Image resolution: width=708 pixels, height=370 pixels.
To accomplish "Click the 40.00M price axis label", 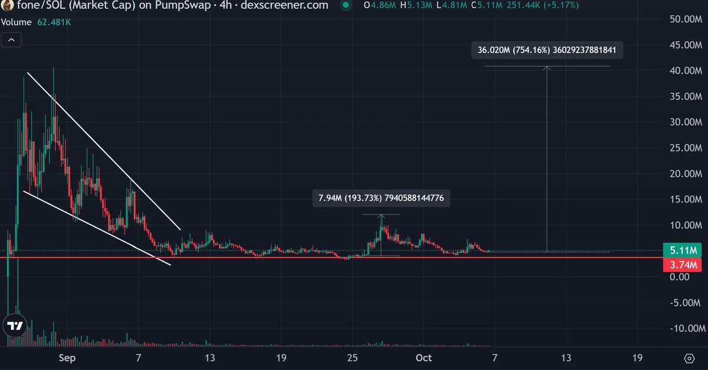I will [684, 71].
